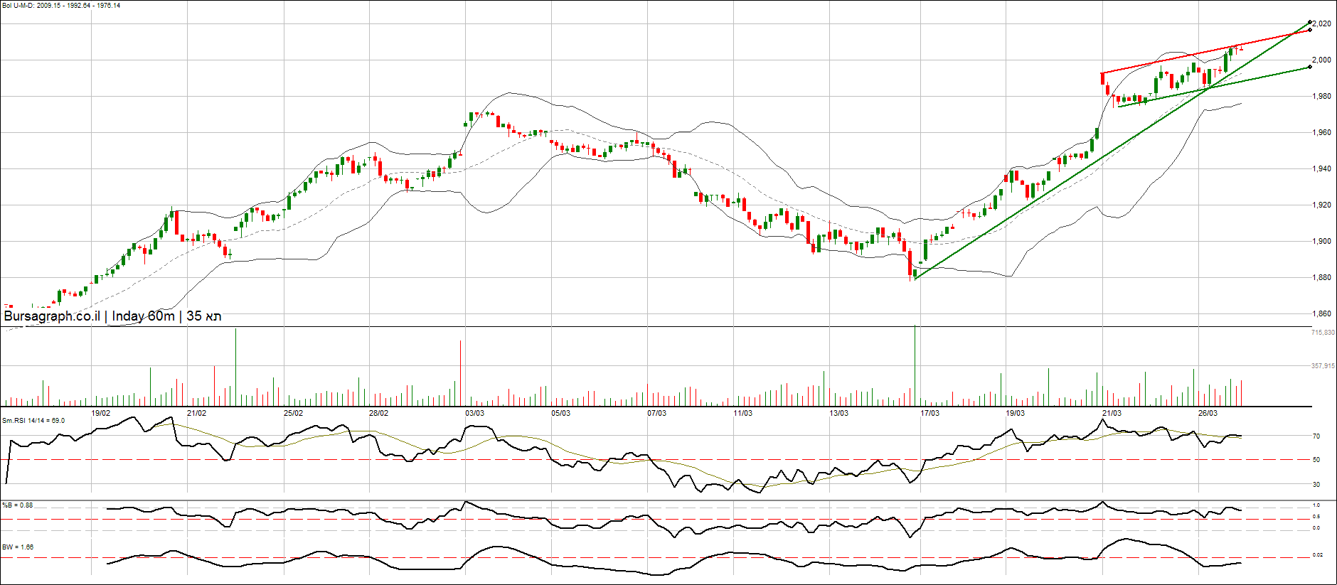Click the lower green trendline's right endpoint handle
The width and height of the screenshot is (1337, 585).
click(1310, 68)
